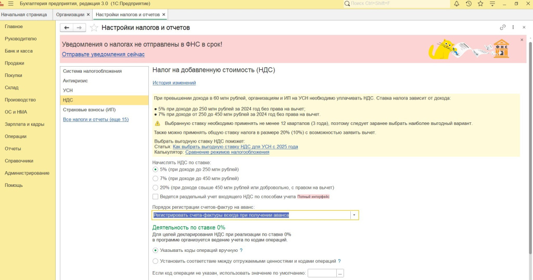Open Склад section
Screen dimensions: 533x280
[x=11, y=87]
